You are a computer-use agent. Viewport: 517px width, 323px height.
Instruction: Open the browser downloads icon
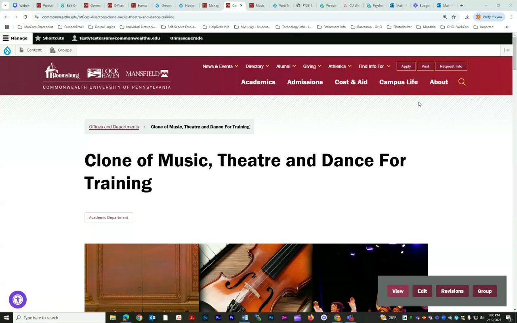click(467, 17)
